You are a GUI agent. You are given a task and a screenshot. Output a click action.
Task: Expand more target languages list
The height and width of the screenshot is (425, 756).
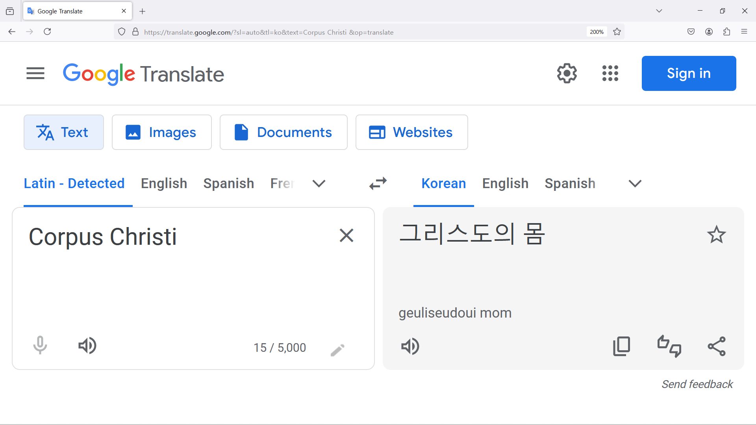(x=635, y=183)
